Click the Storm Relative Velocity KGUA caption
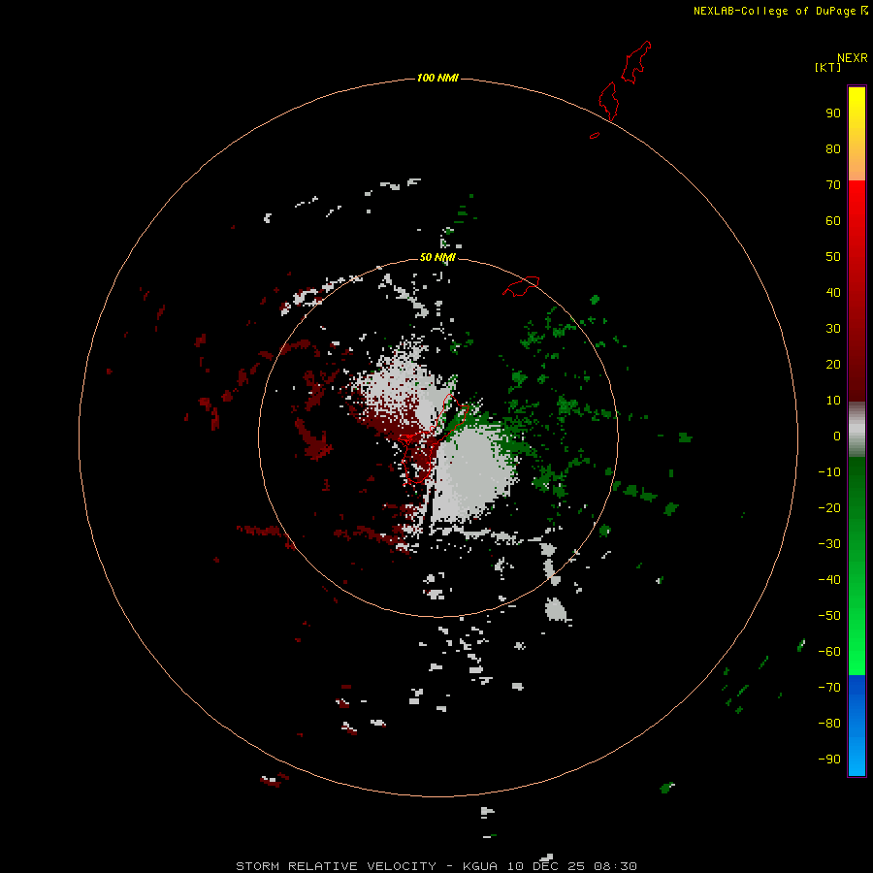 (436, 866)
